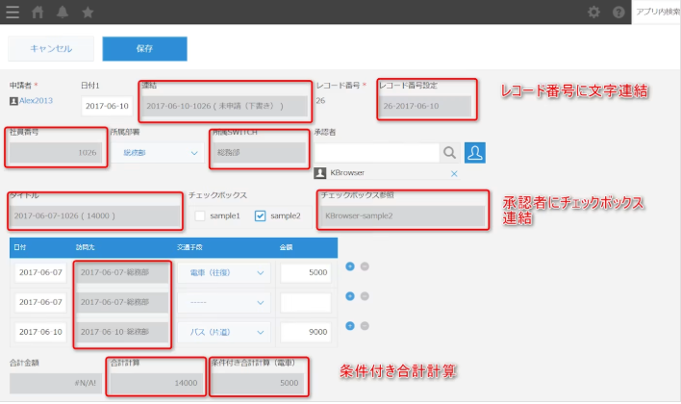Click the 交通手段 column header
Image resolution: width=681 pixels, height=404 pixels.
tap(189, 247)
